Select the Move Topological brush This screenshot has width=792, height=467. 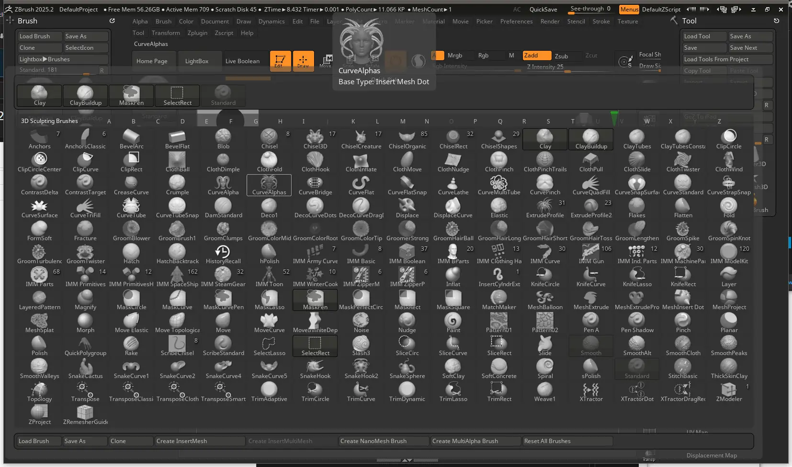[x=177, y=323]
